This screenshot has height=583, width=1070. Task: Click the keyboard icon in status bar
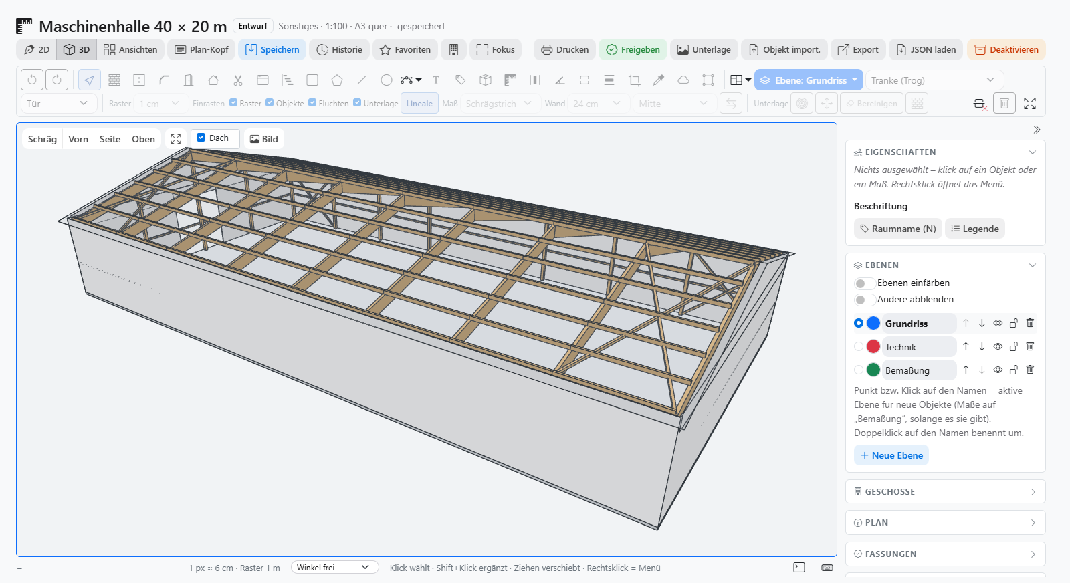coord(827,567)
